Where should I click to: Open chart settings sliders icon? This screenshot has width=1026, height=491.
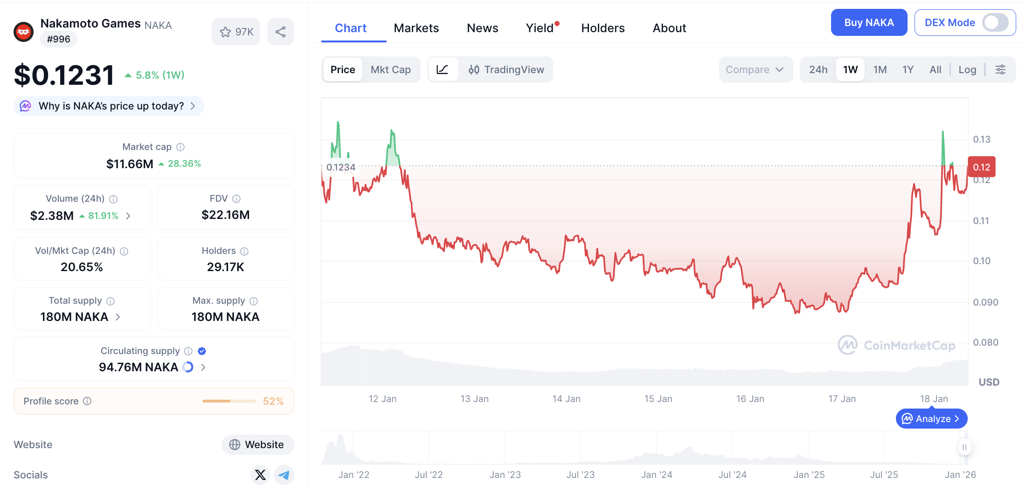1000,70
